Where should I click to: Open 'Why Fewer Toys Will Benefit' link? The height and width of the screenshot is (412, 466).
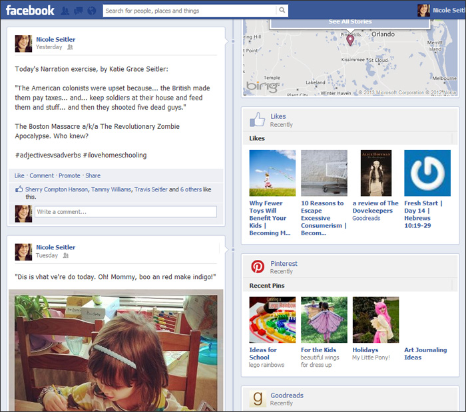[269, 218]
